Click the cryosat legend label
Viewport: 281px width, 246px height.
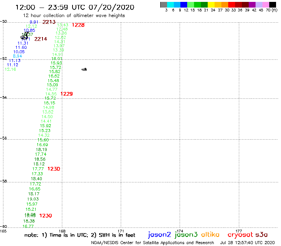(x=240, y=235)
